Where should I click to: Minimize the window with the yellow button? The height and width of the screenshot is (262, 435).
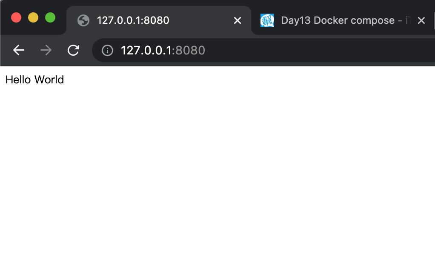tap(33, 17)
